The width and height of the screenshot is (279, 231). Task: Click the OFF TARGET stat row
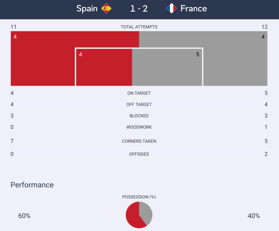(139, 104)
